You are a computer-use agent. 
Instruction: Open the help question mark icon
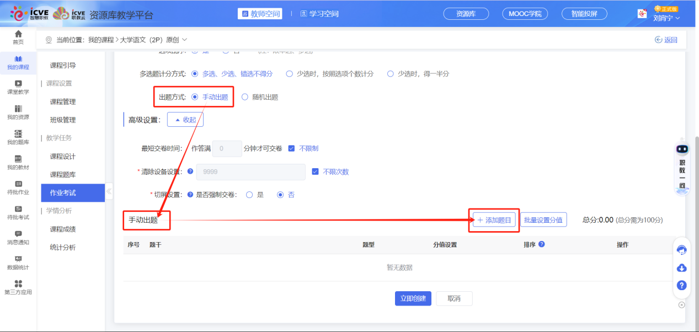(x=682, y=285)
